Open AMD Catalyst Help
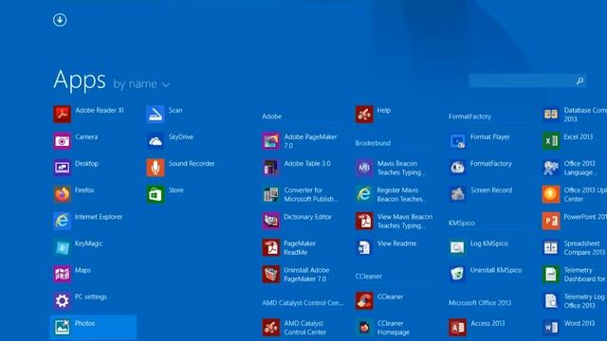Image resolution: width=607 pixels, height=341 pixels. 374,114
